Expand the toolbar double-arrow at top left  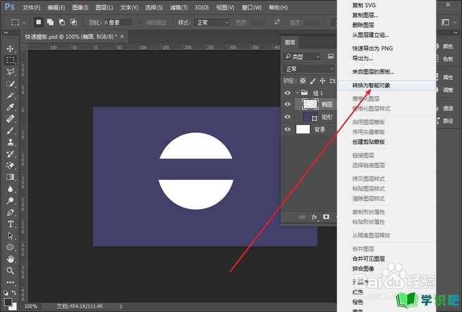[6, 32]
